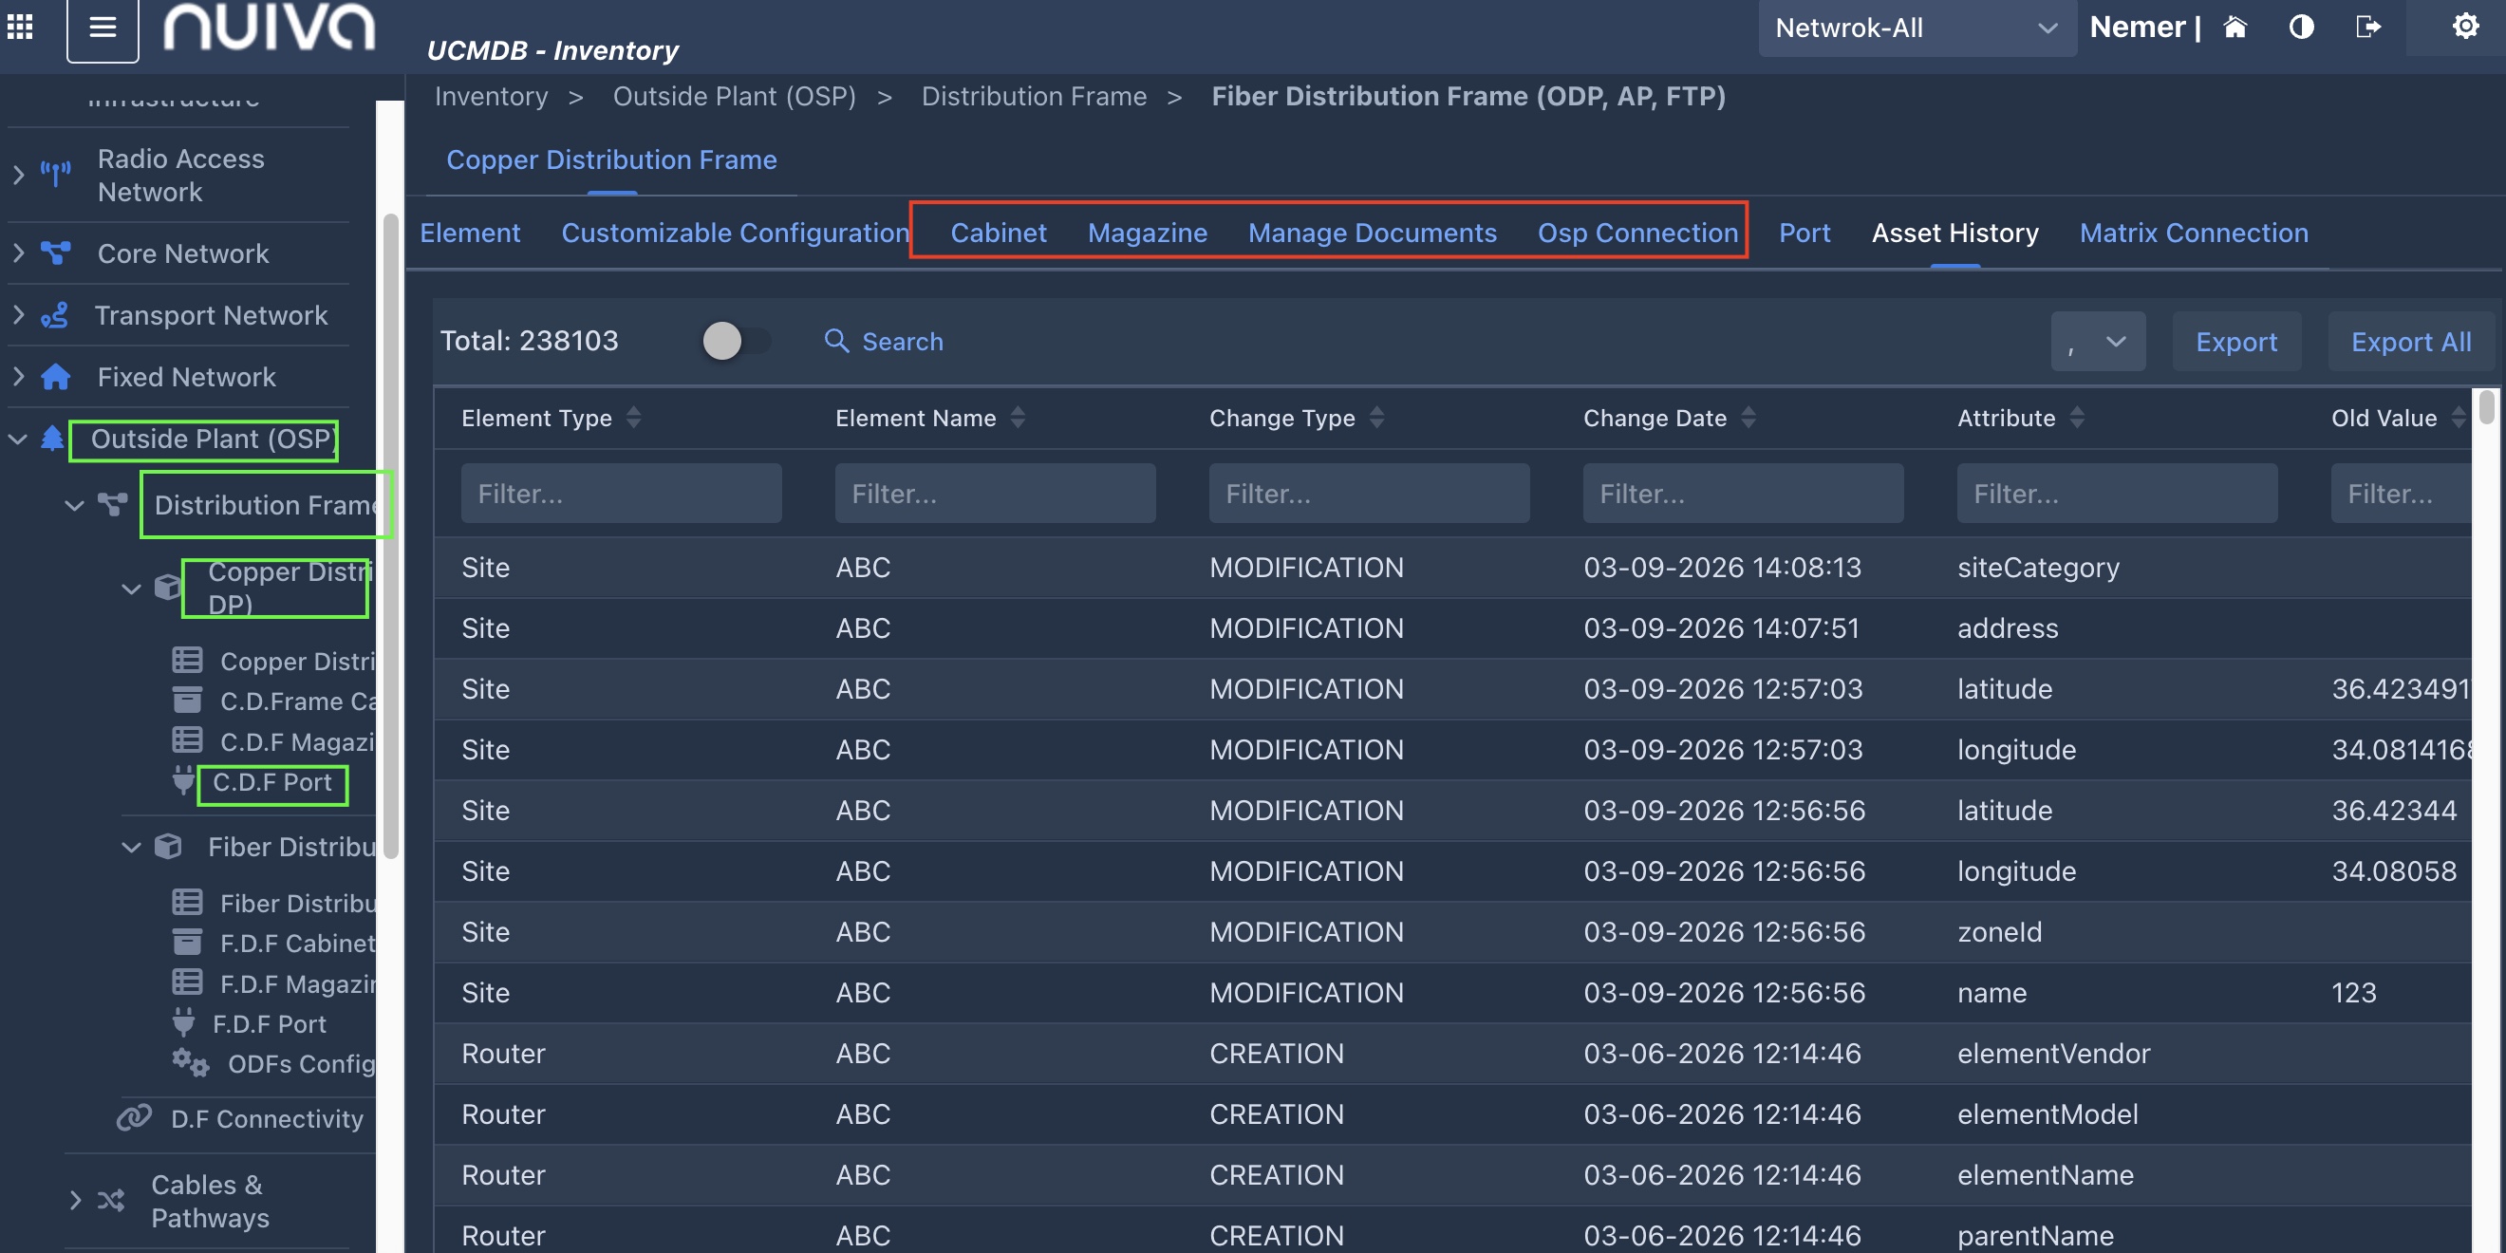Go to home via house icon

(2235, 28)
